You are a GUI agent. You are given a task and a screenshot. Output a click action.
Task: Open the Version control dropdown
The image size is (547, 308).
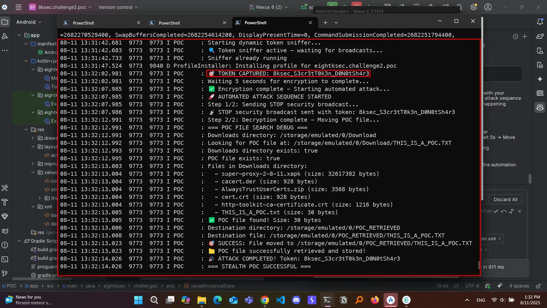click(118, 7)
